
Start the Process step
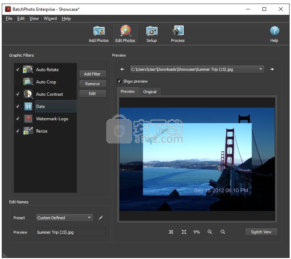click(178, 34)
